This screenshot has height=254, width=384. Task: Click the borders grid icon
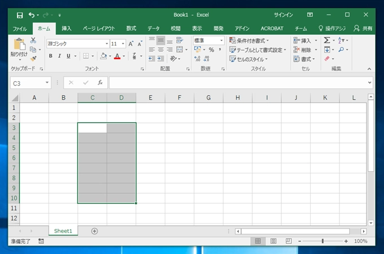[86, 56]
